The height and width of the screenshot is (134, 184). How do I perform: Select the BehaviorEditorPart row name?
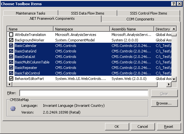coord(29,79)
